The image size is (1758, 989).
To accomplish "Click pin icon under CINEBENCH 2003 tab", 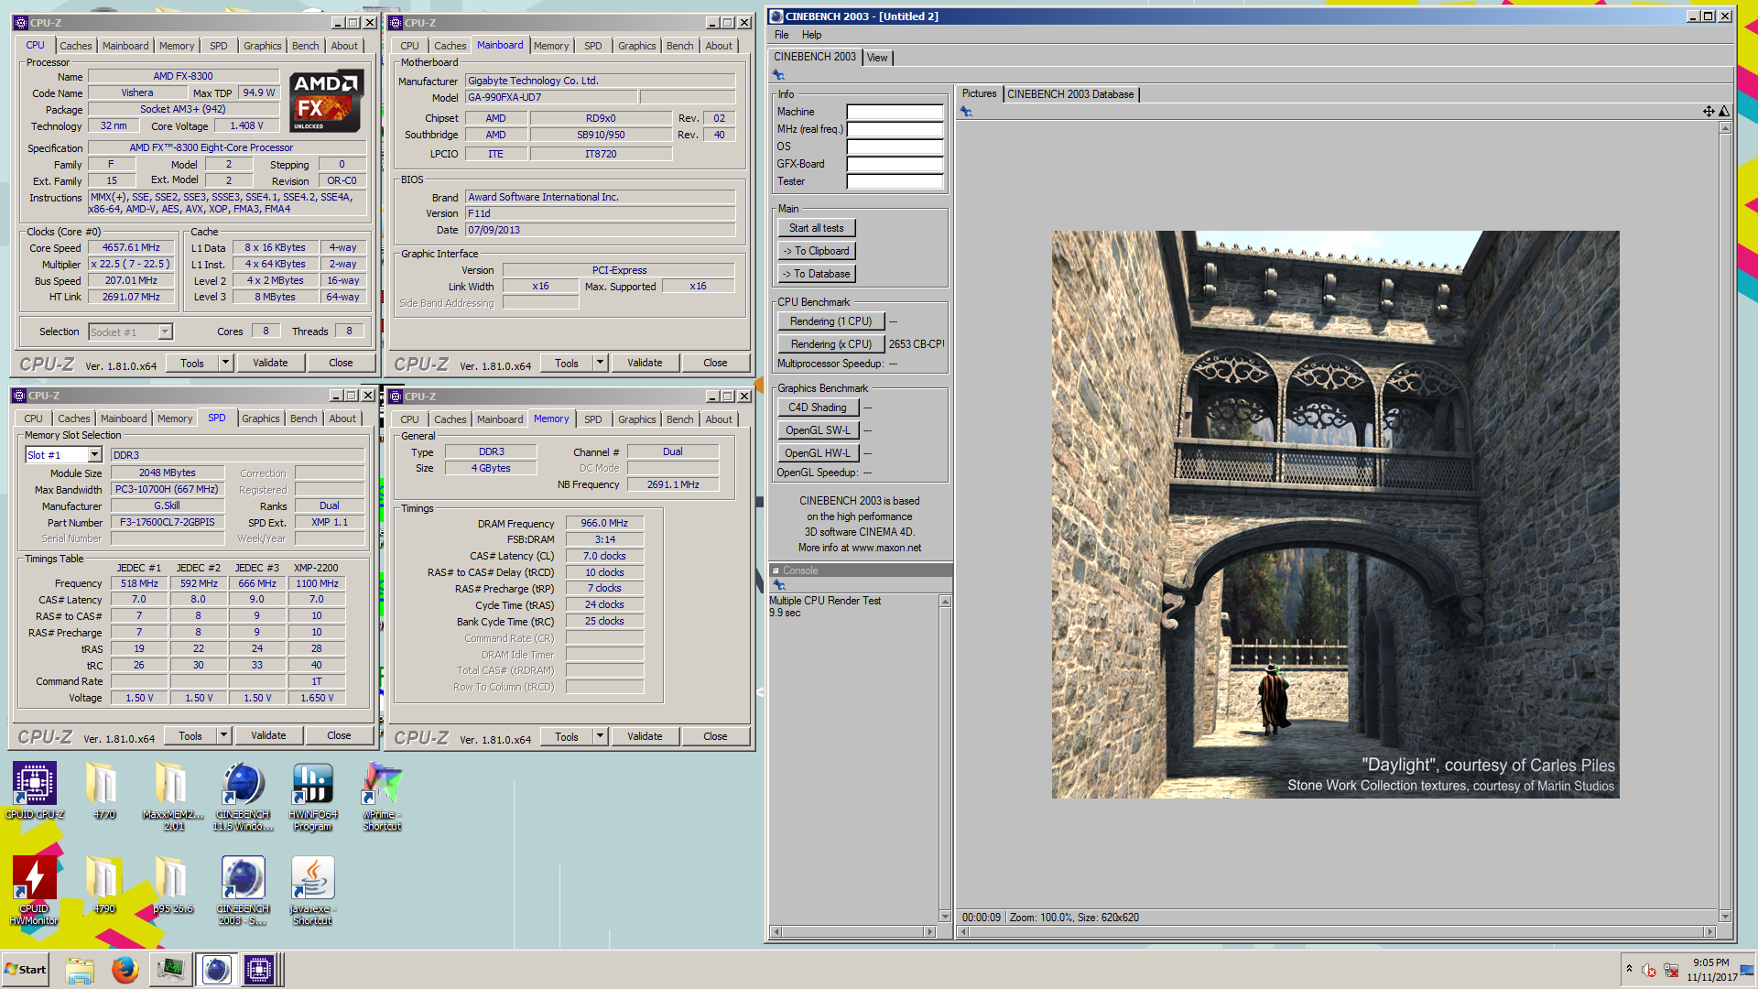I will [779, 75].
